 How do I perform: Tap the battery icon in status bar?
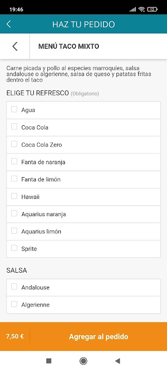[x=152, y=9]
